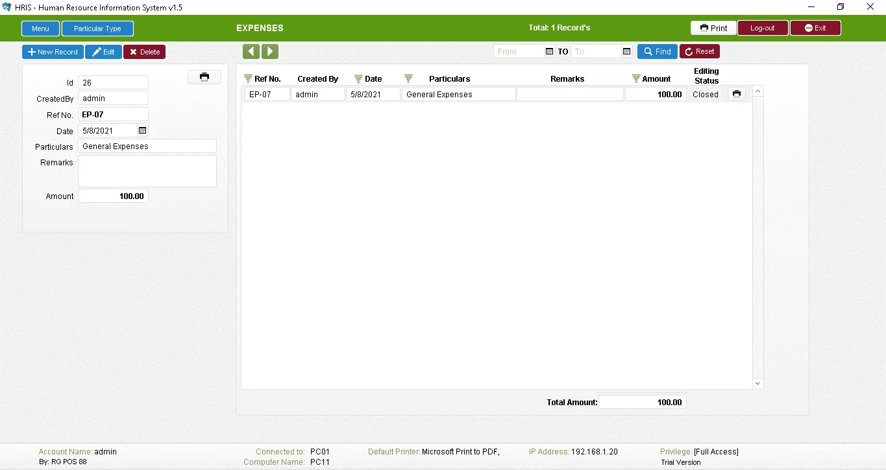Image resolution: width=886 pixels, height=470 pixels.
Task: Click the Ref No. field in form
Action: pyautogui.click(x=113, y=115)
